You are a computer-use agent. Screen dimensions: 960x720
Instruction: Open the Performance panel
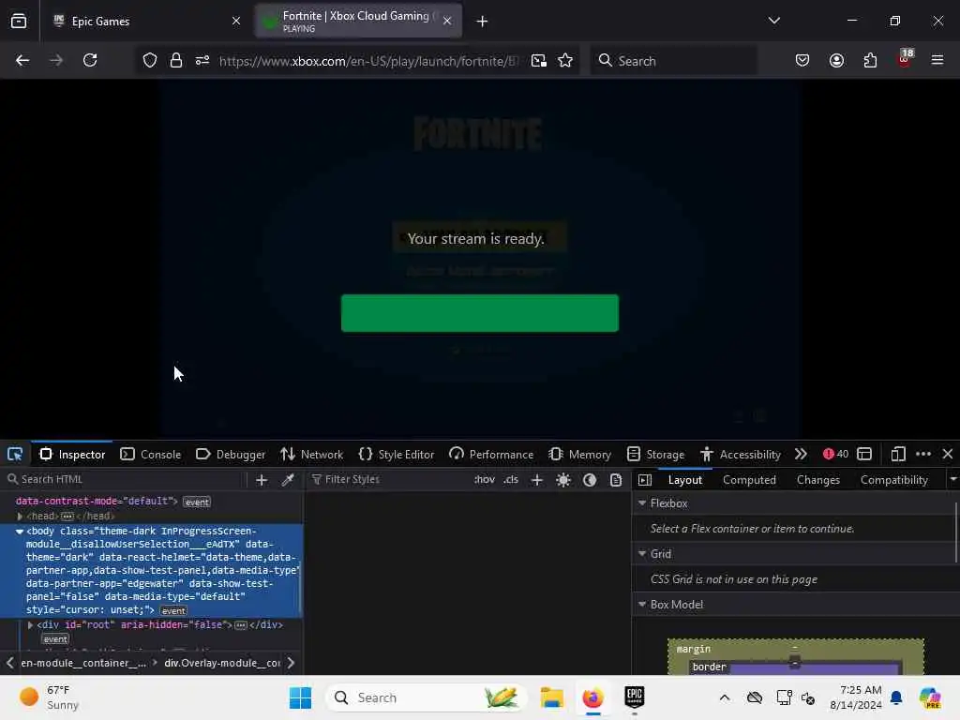(x=491, y=455)
